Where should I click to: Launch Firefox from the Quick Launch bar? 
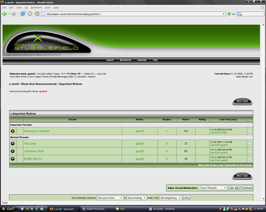[x=27, y=209]
